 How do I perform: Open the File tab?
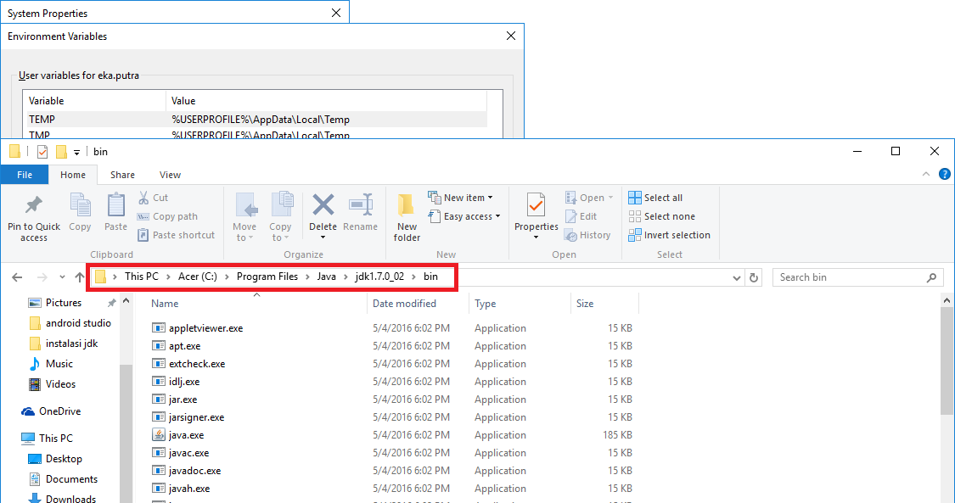point(25,175)
